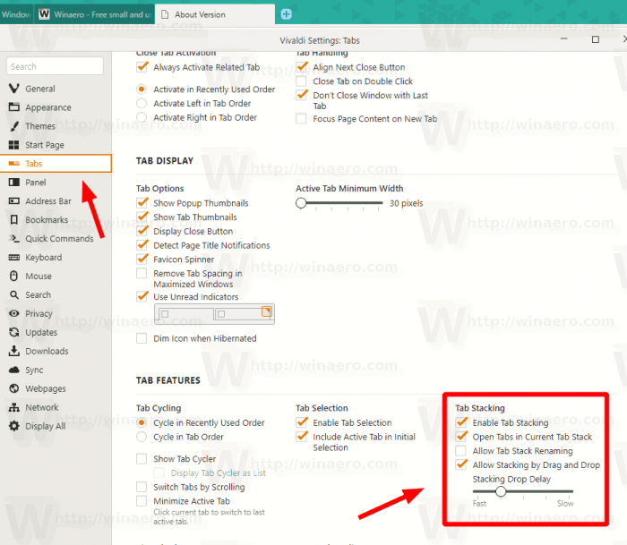Click the Sync cloud icon
Screen dimensions: 627x545
[x=14, y=370]
